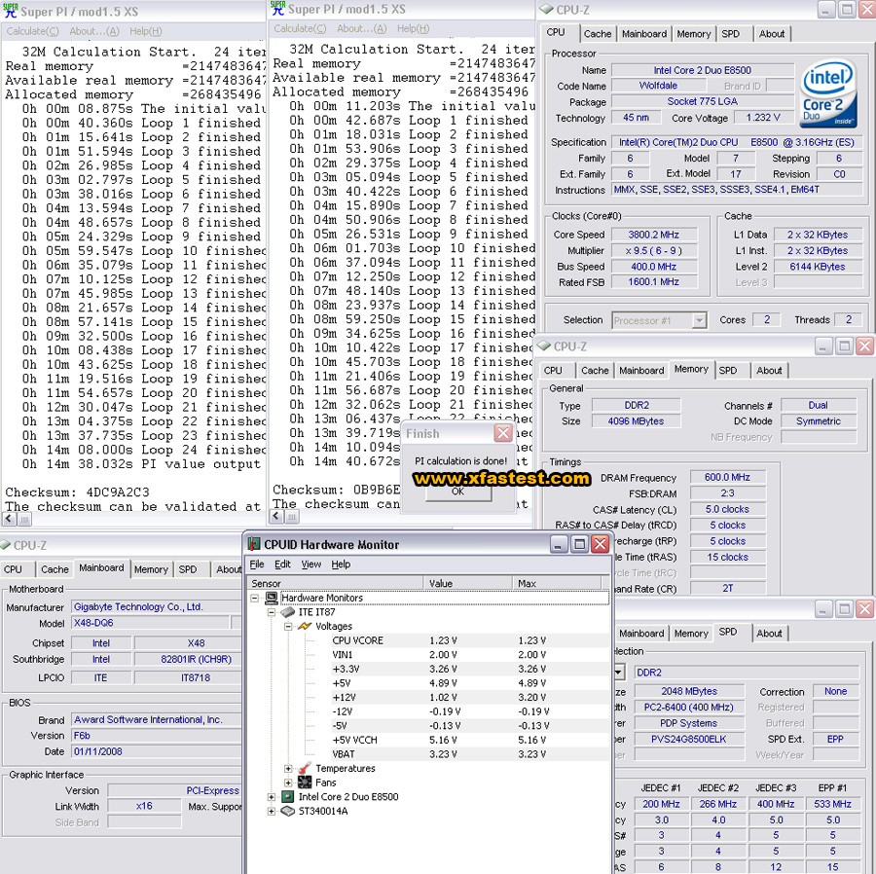Screen dimensions: 876x874
Task: Click Super PI title icon beside the Finish dialog window
Action: click(x=277, y=8)
